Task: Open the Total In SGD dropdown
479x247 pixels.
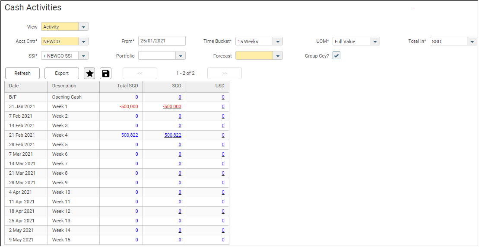Action: (x=472, y=42)
